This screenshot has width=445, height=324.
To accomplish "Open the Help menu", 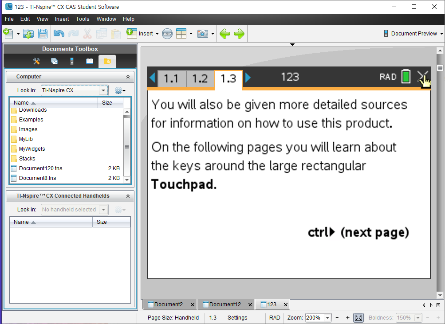I will (x=129, y=19).
